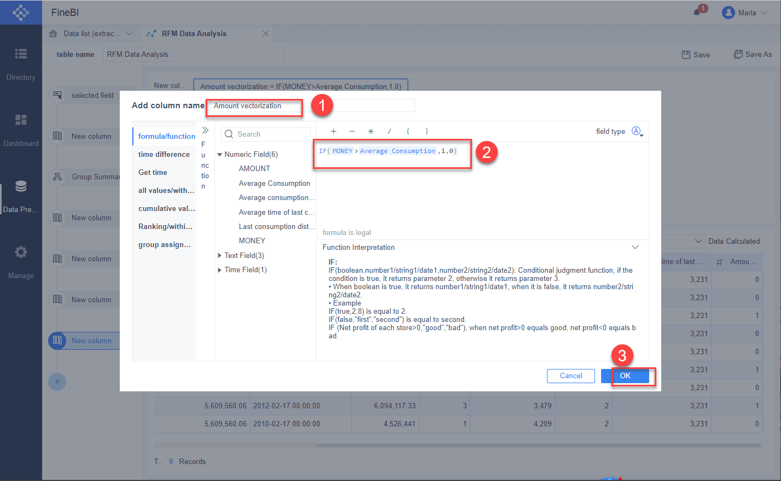
Task: Open Maria's user menu chevron
Action: pyautogui.click(x=764, y=13)
